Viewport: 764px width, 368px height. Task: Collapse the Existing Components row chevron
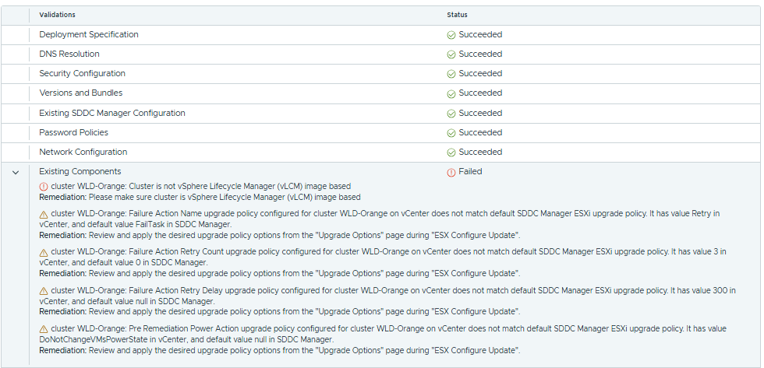click(x=16, y=173)
